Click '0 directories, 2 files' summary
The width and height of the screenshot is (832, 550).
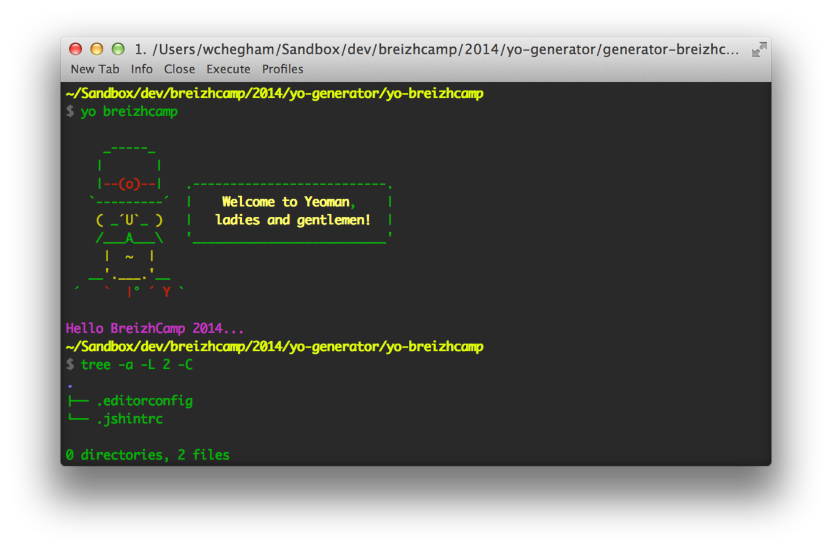point(147,455)
